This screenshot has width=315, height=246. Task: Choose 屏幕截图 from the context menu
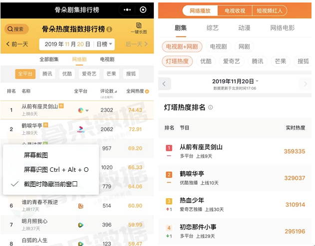[x=36, y=155]
